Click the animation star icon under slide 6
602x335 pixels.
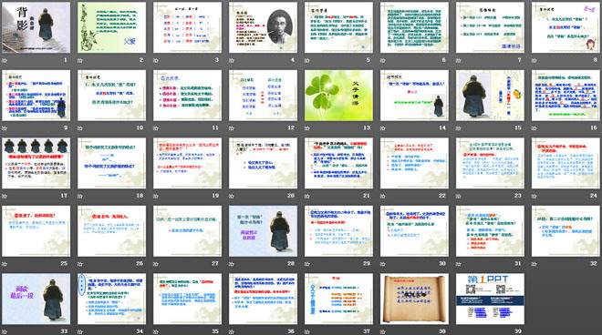pos(383,60)
